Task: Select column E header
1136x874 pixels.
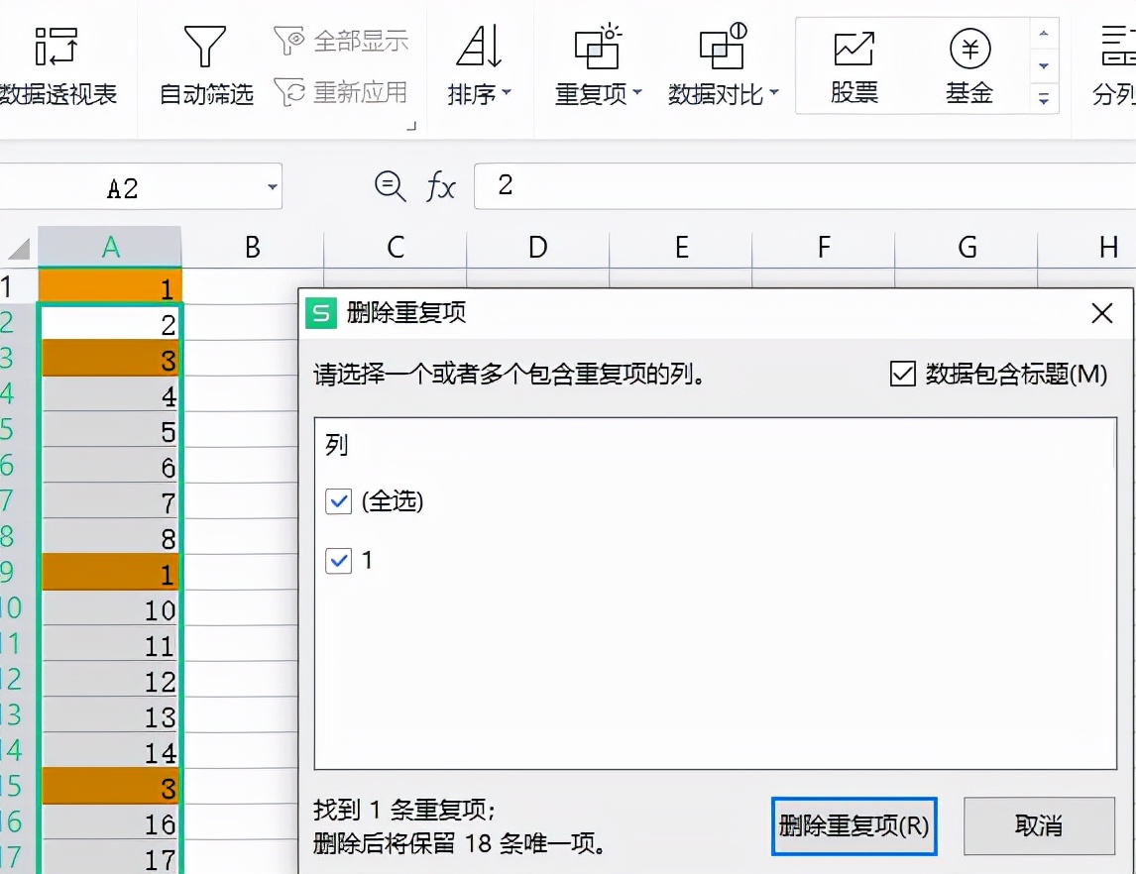Action: (680, 247)
